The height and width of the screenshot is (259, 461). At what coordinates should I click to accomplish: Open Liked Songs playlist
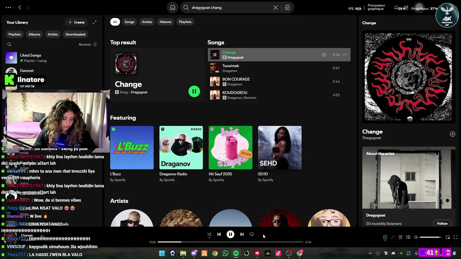coord(53,58)
